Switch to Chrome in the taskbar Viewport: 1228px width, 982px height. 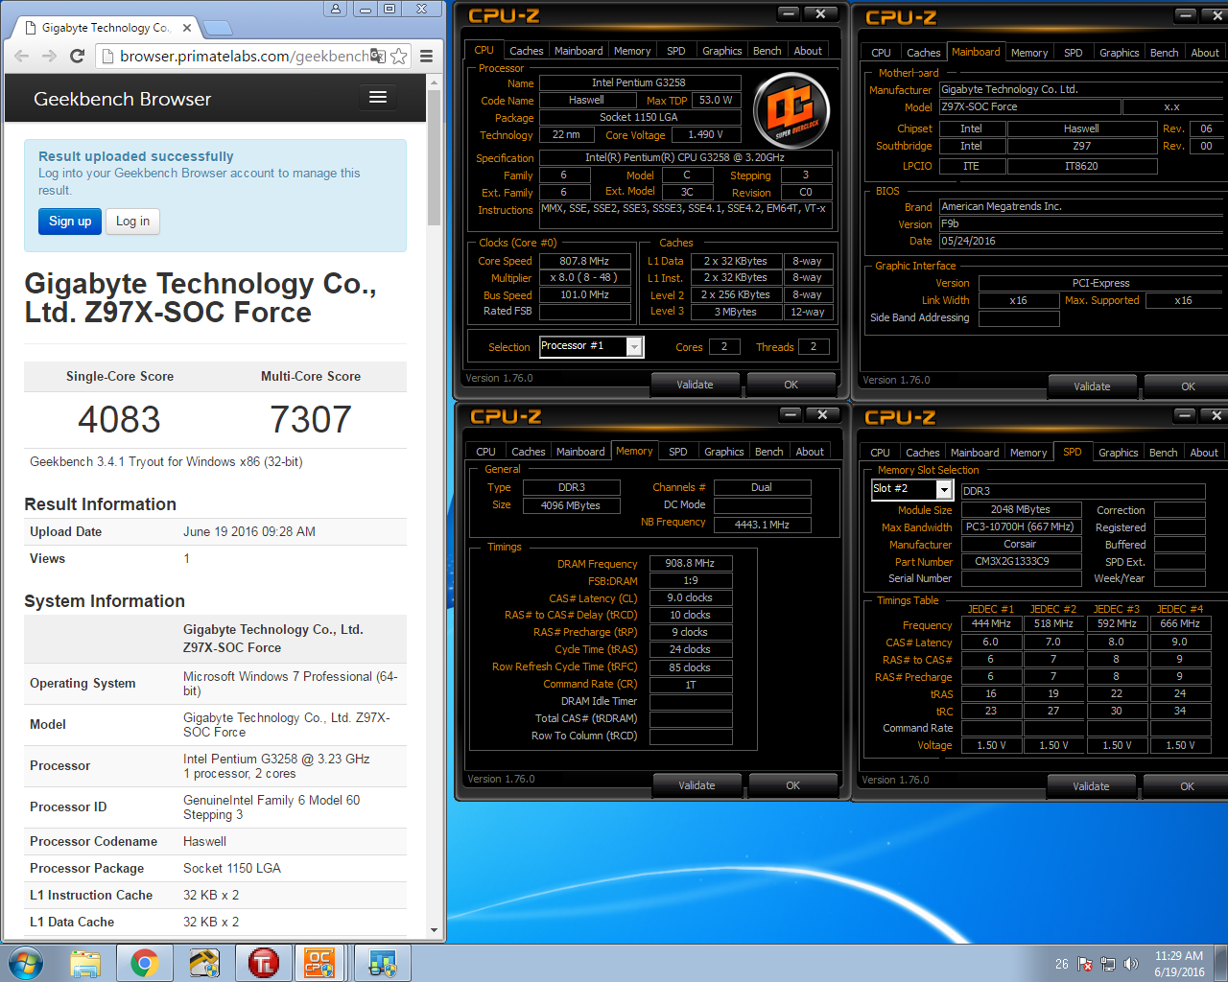tap(145, 963)
